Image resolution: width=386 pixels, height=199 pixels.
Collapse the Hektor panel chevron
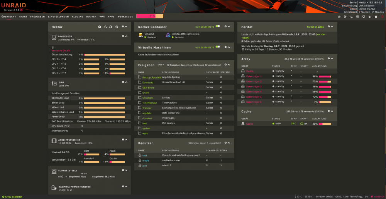126,27
